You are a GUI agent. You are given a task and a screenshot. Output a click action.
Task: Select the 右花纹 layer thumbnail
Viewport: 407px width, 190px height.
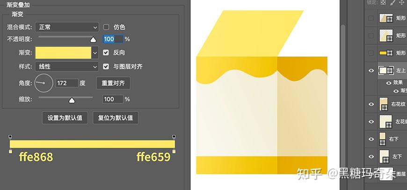(384, 104)
